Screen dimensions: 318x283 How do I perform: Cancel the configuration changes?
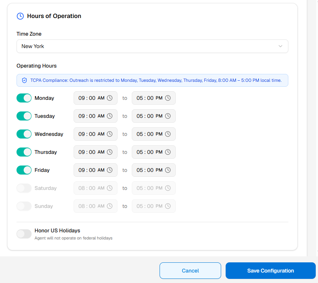tap(190, 271)
